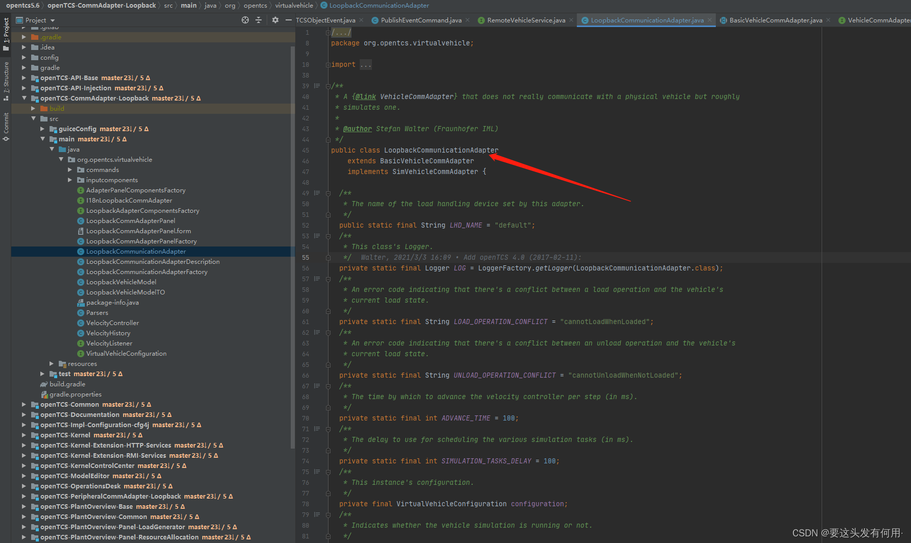
Task: Click the form file icon of LoopbackCommAdapterPanel.form
Action: click(81, 231)
